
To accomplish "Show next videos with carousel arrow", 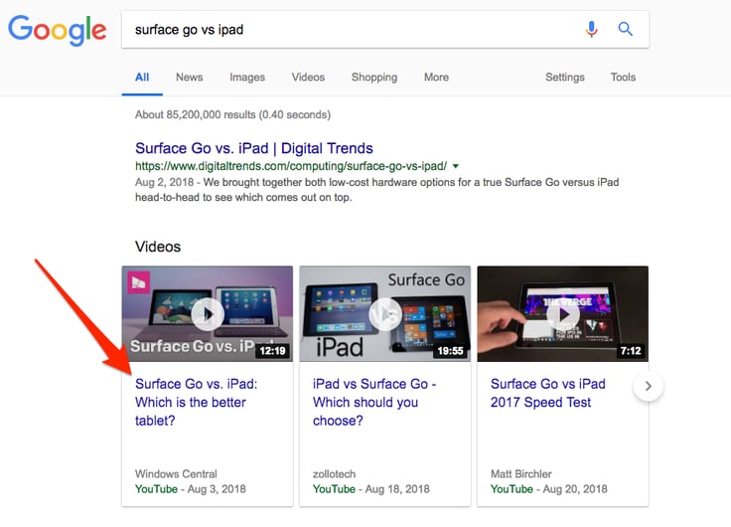I will (x=648, y=386).
